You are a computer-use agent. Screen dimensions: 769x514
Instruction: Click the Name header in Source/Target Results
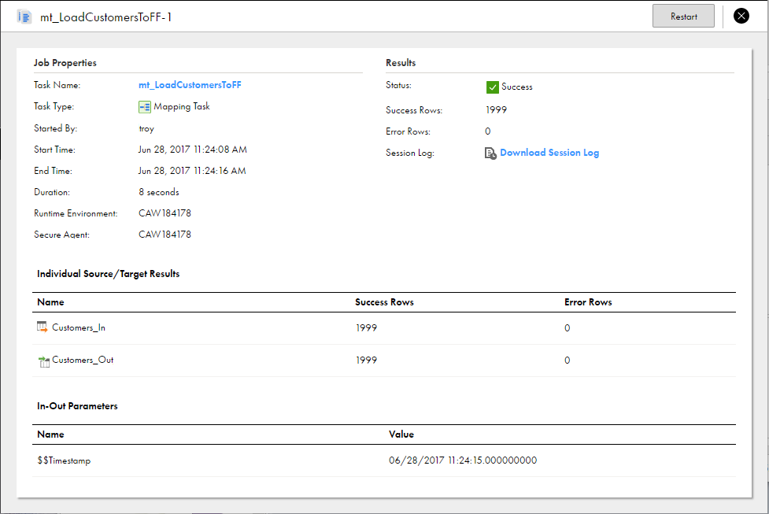click(x=50, y=302)
